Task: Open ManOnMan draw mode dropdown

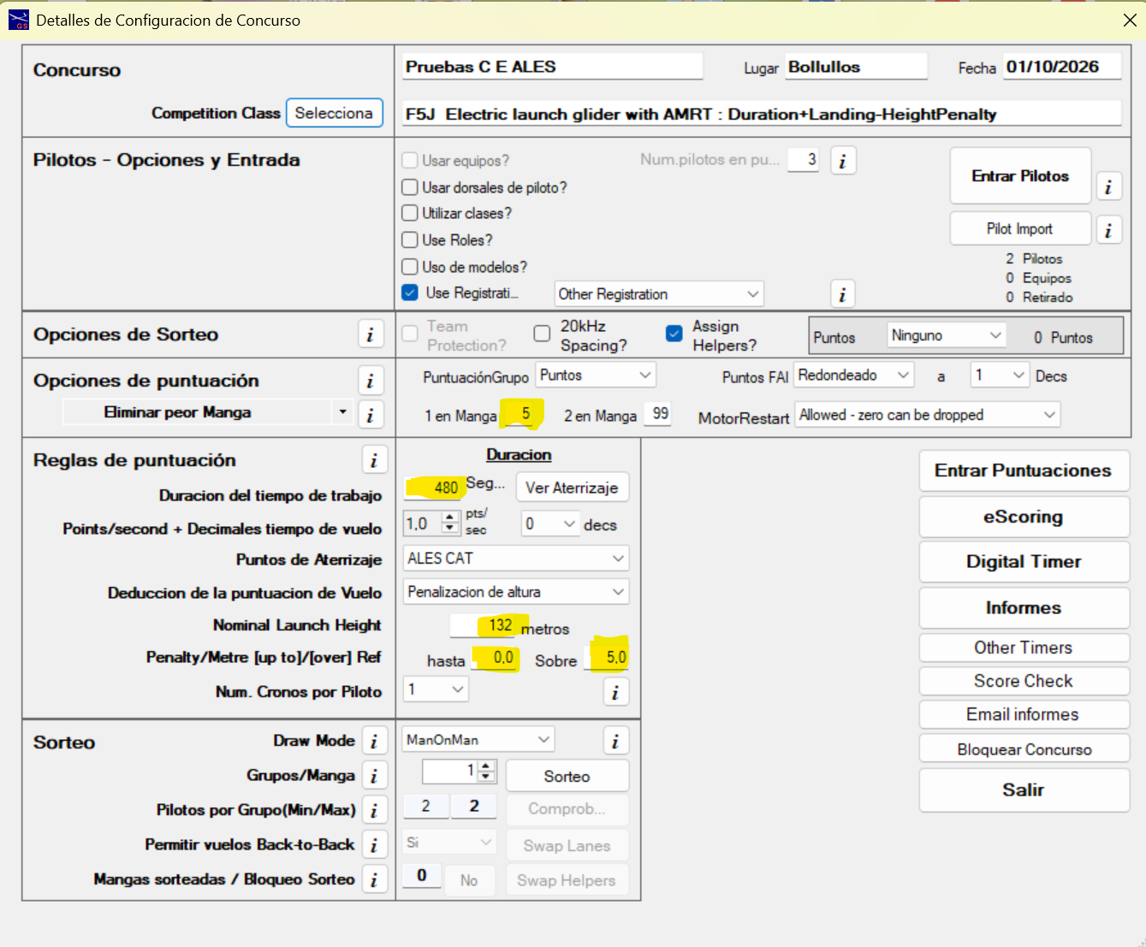Action: point(478,740)
